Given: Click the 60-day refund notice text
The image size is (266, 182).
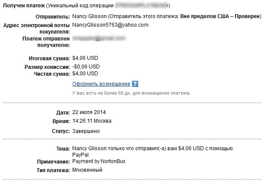Looking at the screenshot, I should 131,93.
